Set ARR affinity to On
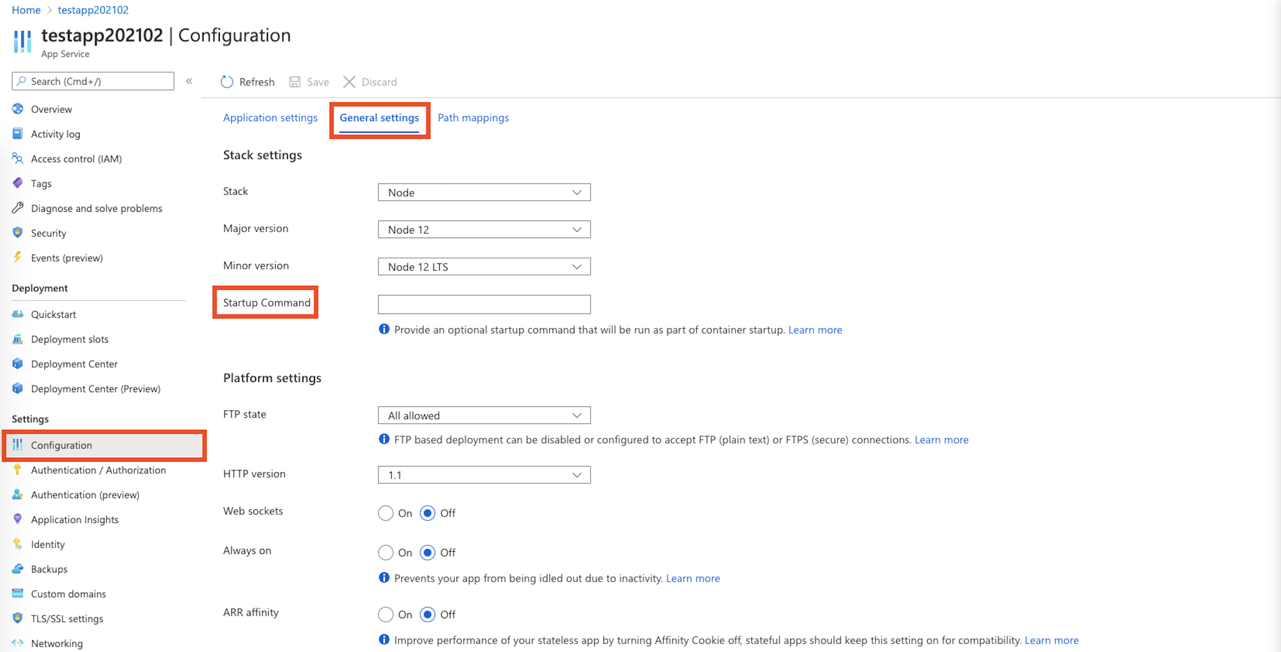The width and height of the screenshot is (1281, 652). coord(385,615)
